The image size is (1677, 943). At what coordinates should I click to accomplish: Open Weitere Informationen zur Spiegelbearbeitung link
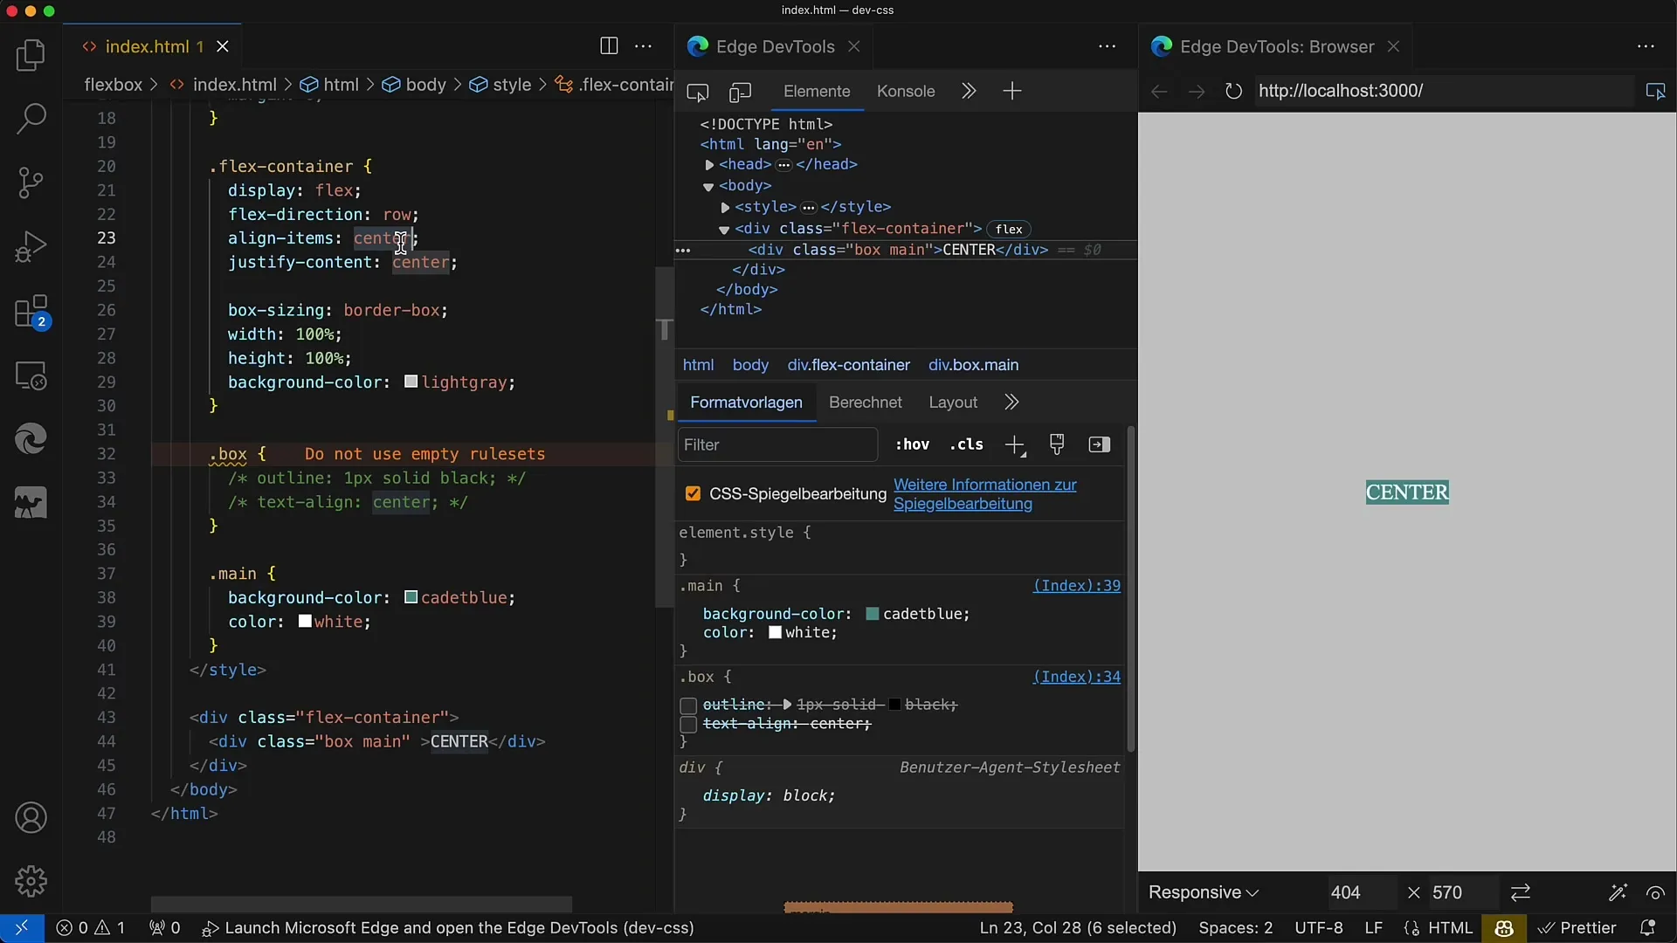[984, 494]
